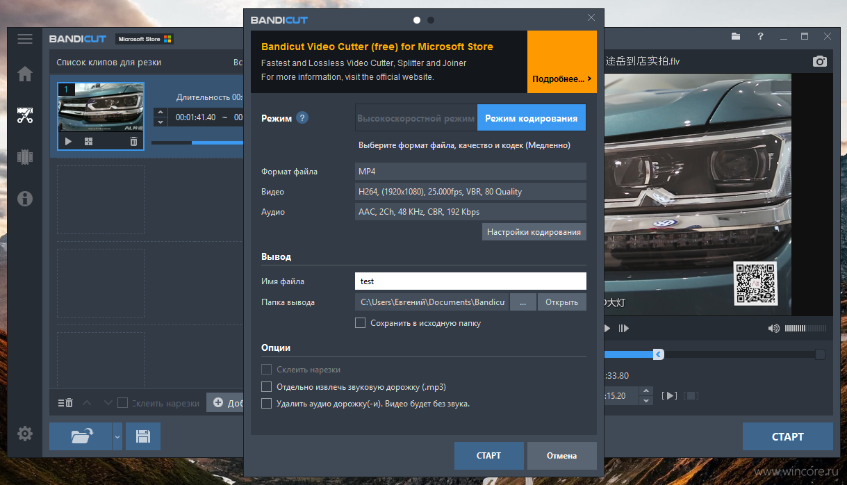
Task: Click the clip 1 progress bar
Action: pyautogui.click(x=197, y=143)
